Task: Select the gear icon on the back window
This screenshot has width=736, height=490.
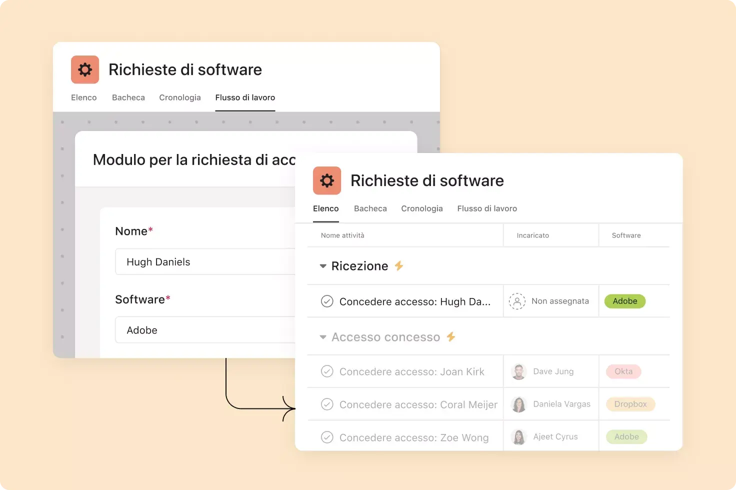Action: (84, 69)
